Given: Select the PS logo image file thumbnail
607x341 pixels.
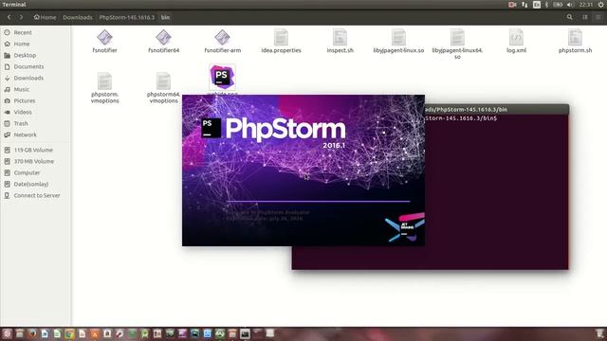Looking at the screenshot, I should (222, 78).
